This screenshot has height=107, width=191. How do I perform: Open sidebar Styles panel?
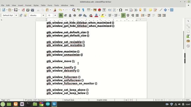188,36
